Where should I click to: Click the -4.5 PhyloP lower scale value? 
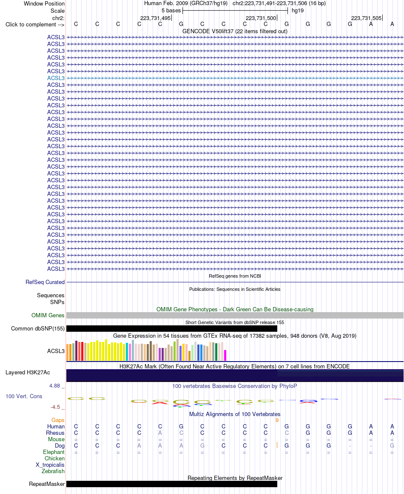pyautogui.click(x=55, y=407)
